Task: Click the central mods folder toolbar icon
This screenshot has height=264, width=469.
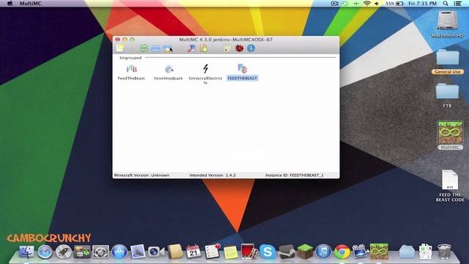Action: 168,48
